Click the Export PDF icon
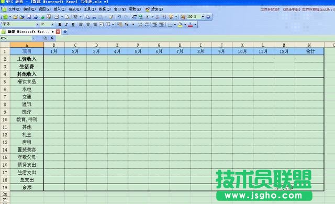Image resolution: width=335 pixels, height=204 pixels. [x=49, y=17]
